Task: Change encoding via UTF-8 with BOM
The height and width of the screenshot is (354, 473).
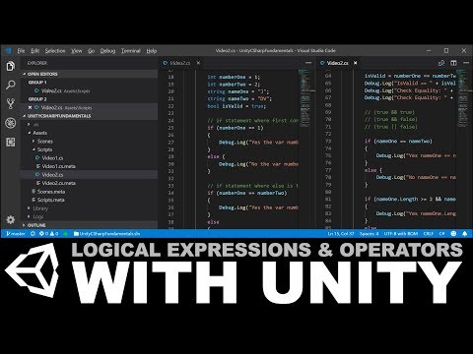Action: 401,234
